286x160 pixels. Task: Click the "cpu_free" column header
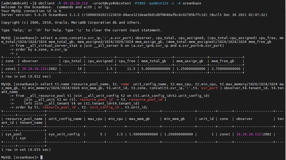coord(127,61)
